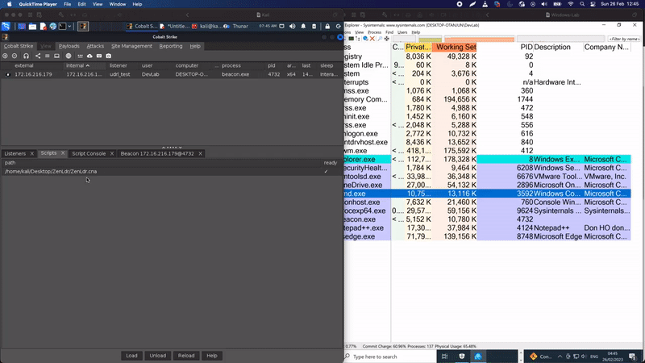
Task: Open the macOS Window menu
Action: pyautogui.click(x=117, y=4)
